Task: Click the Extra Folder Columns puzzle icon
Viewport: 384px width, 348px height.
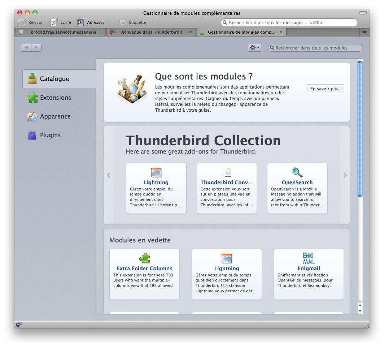Action: pos(144,258)
